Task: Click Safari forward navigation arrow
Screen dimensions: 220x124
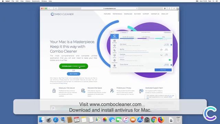Action: [x=52, y=9]
